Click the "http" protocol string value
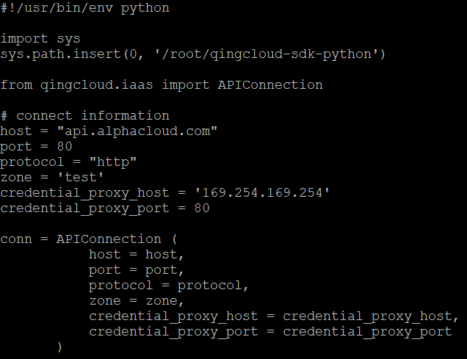Viewport: 467px width, 359px height. tap(113, 162)
